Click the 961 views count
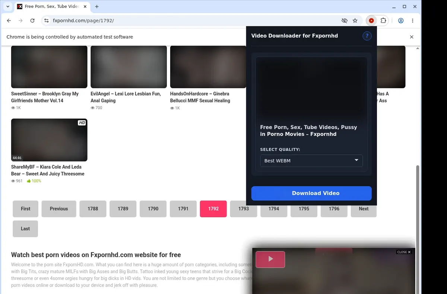This screenshot has height=294, width=447. pyautogui.click(x=17, y=181)
